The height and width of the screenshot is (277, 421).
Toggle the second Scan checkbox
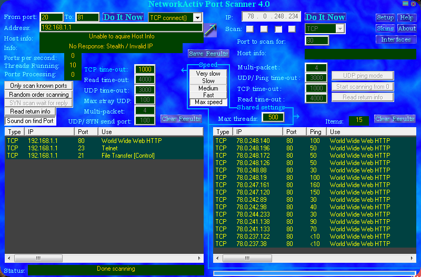(264, 29)
